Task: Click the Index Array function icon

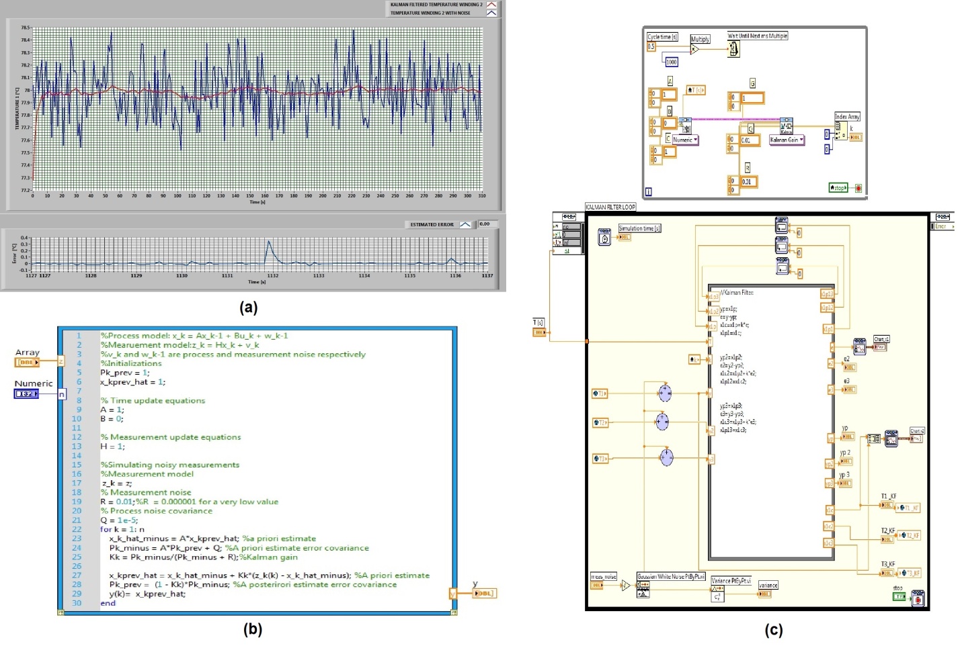Action: tap(840, 130)
